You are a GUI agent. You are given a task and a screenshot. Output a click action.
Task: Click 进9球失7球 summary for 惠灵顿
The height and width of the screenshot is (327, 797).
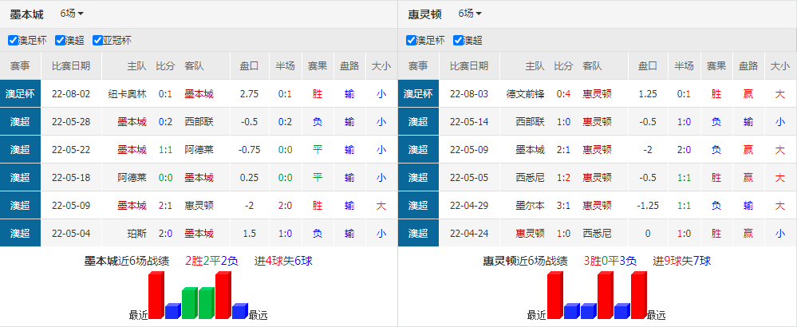681,262
